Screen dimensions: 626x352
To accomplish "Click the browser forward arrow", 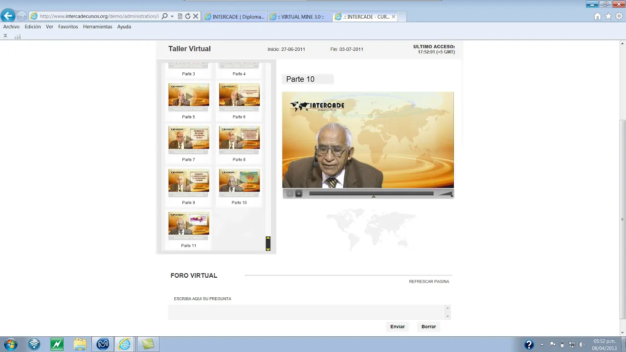I will 22,16.
